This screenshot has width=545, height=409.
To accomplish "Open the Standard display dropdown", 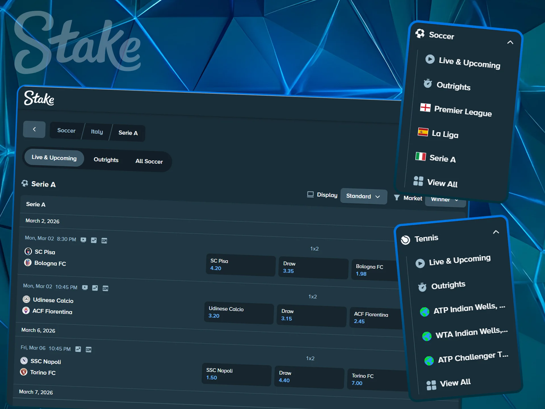I will [363, 196].
